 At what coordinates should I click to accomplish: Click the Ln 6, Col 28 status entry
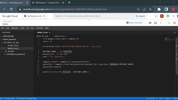(150, 99)
